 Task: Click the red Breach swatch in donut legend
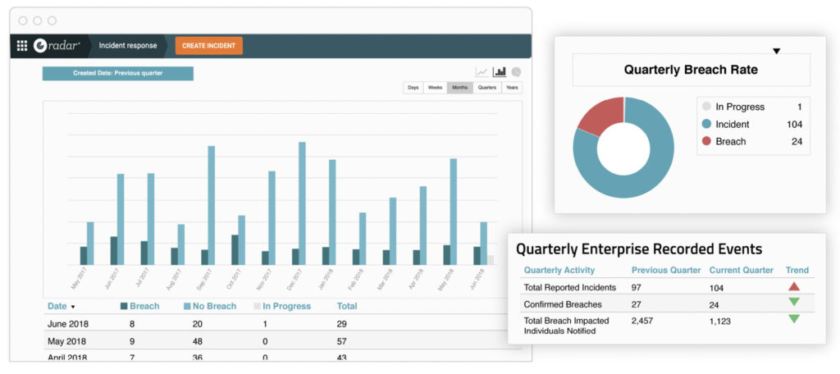(x=705, y=141)
